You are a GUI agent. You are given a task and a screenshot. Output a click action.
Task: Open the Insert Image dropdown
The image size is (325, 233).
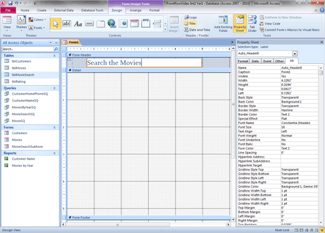(174, 24)
